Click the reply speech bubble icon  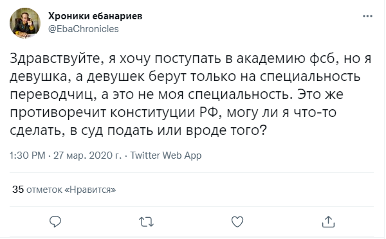(55, 222)
